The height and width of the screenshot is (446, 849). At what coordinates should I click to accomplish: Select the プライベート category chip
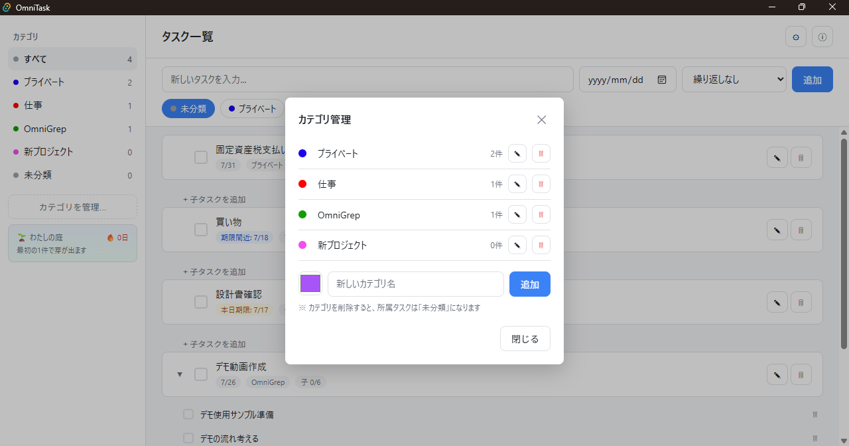pyautogui.click(x=252, y=108)
